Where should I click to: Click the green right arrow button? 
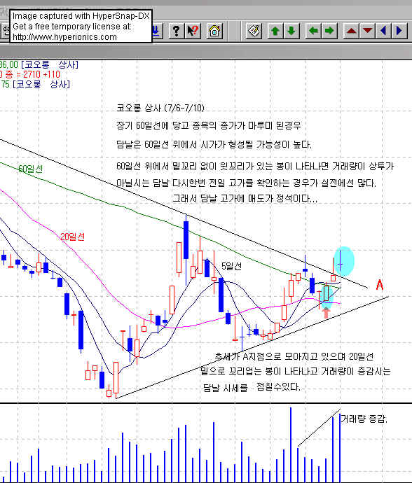329,31
